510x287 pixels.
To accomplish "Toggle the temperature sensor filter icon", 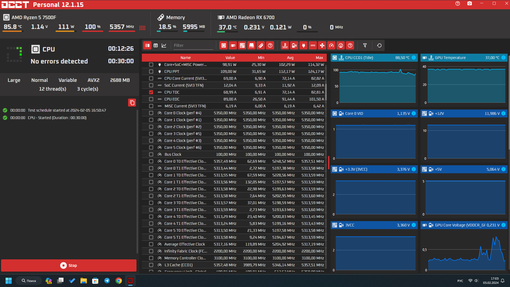I will coord(285,45).
